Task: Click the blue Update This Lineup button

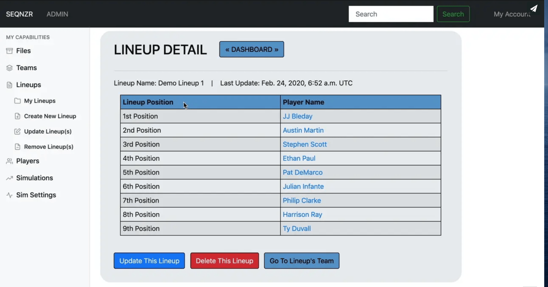Action: (x=149, y=261)
